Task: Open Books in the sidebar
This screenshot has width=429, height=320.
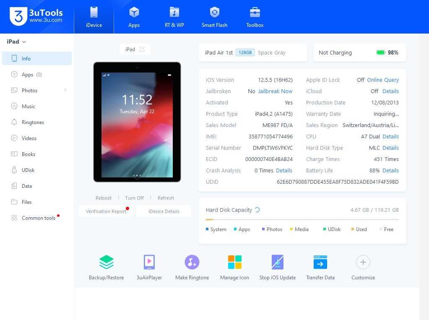Action: tap(37, 154)
